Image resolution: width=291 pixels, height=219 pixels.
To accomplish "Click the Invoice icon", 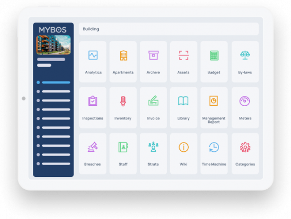I will pyautogui.click(x=153, y=101).
